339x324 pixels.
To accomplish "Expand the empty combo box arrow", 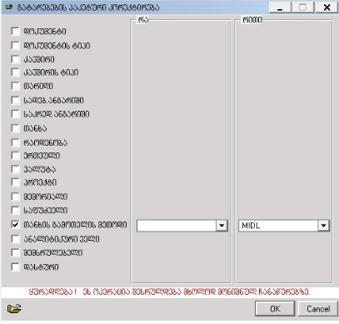I will coord(222,226).
